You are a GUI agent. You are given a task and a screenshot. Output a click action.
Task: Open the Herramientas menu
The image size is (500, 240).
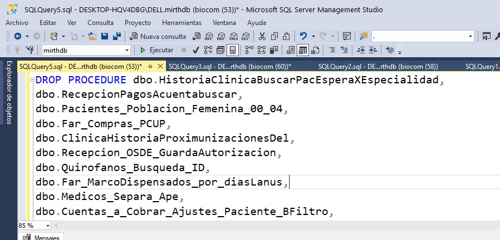182,23
